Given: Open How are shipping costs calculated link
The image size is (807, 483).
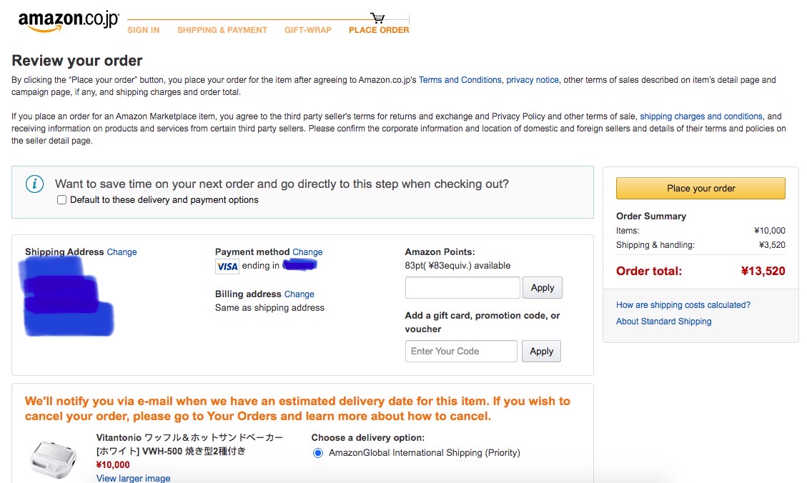Looking at the screenshot, I should pyautogui.click(x=683, y=305).
